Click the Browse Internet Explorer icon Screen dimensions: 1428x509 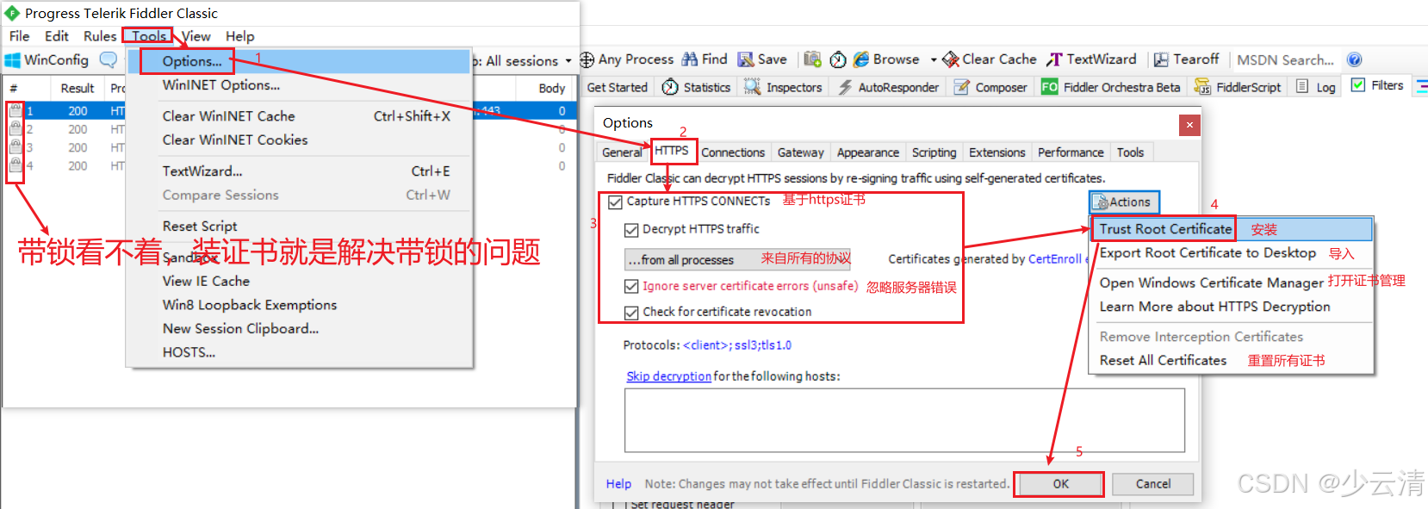[x=861, y=59]
